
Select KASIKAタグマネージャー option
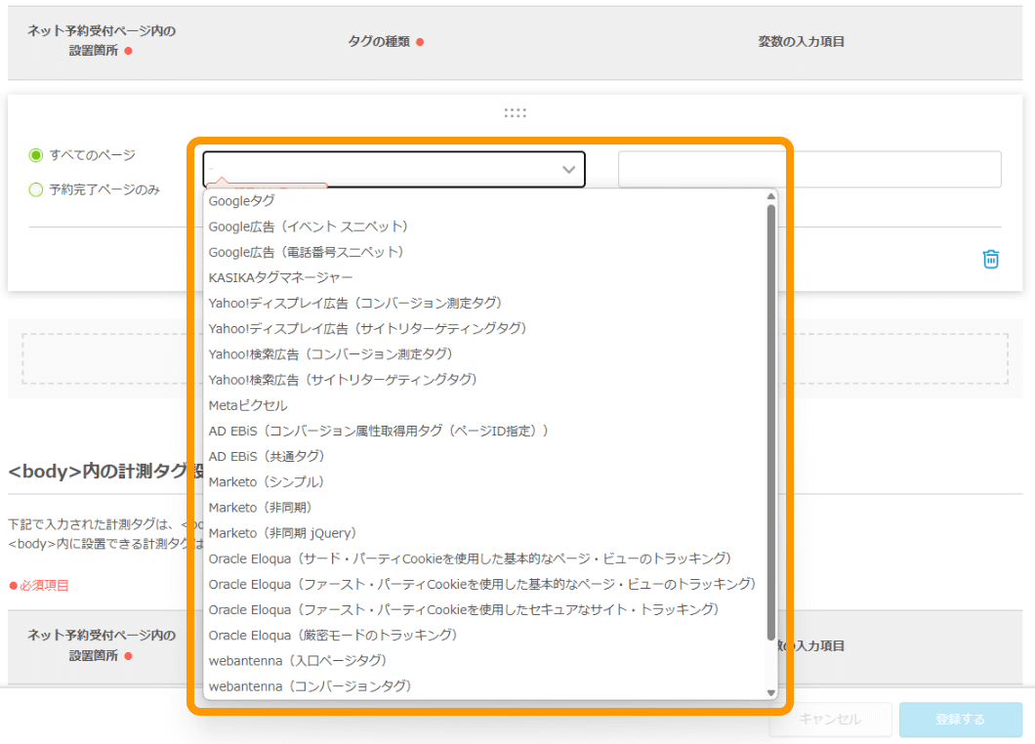coord(486,277)
